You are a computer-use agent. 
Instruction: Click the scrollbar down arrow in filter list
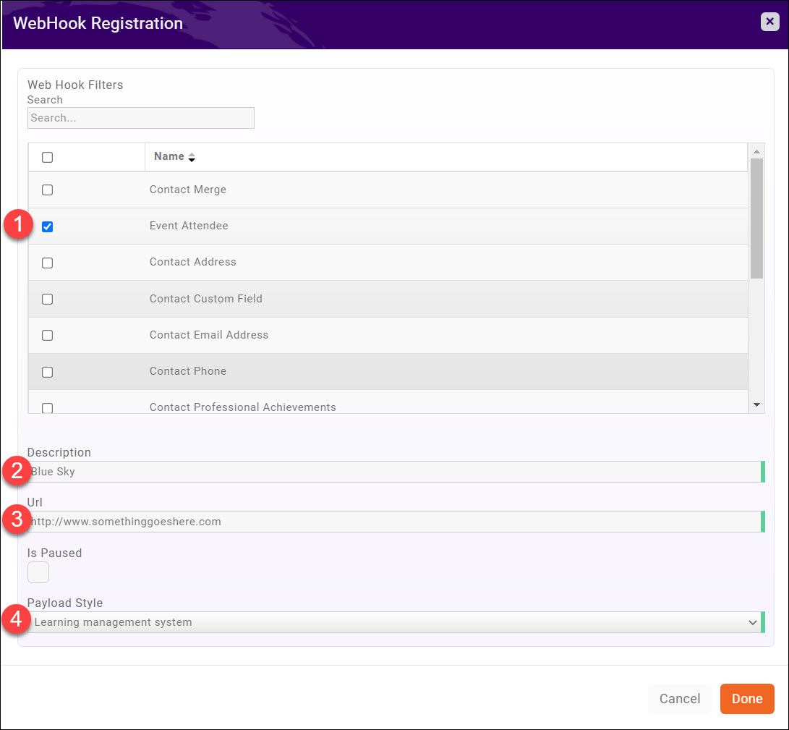[x=756, y=405]
